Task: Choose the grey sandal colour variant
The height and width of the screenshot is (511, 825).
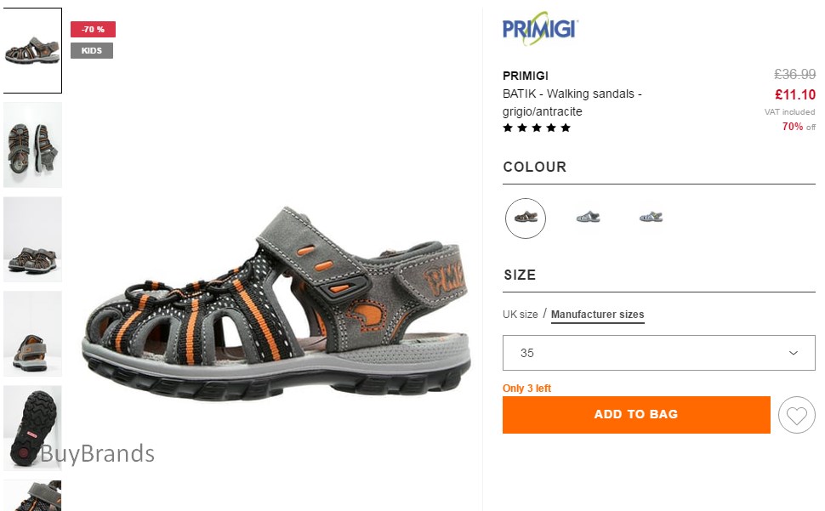Action: tap(588, 217)
